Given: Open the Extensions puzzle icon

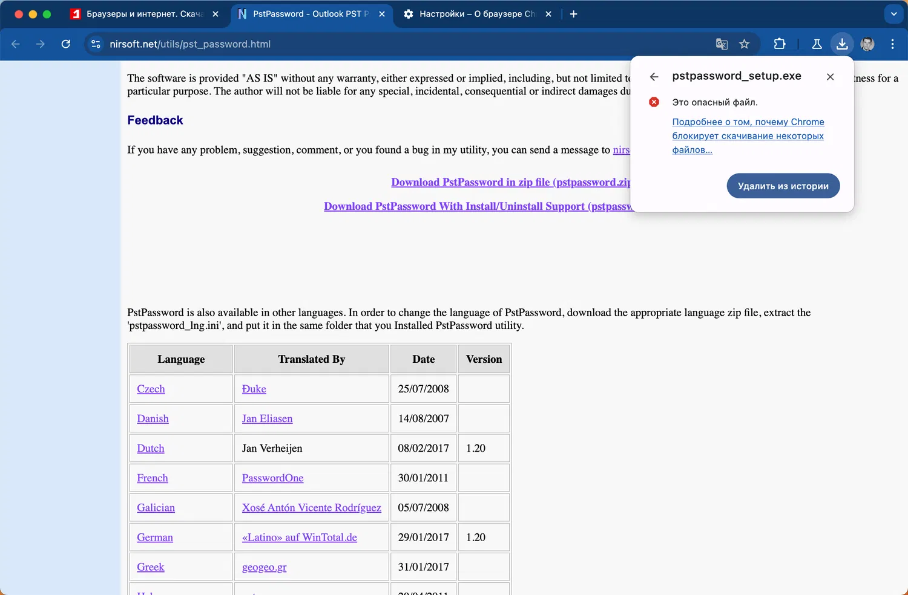Looking at the screenshot, I should (780, 44).
